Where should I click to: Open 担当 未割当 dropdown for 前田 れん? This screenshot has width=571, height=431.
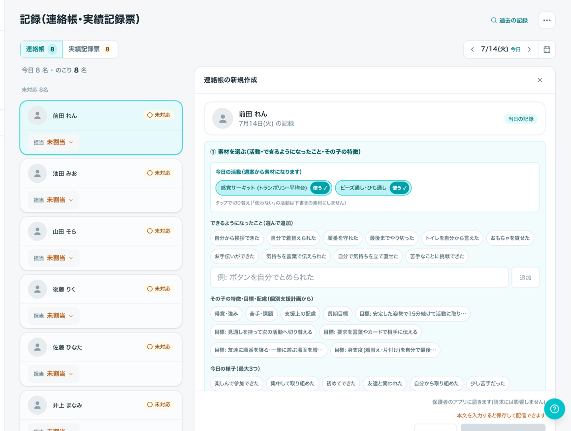click(x=54, y=142)
